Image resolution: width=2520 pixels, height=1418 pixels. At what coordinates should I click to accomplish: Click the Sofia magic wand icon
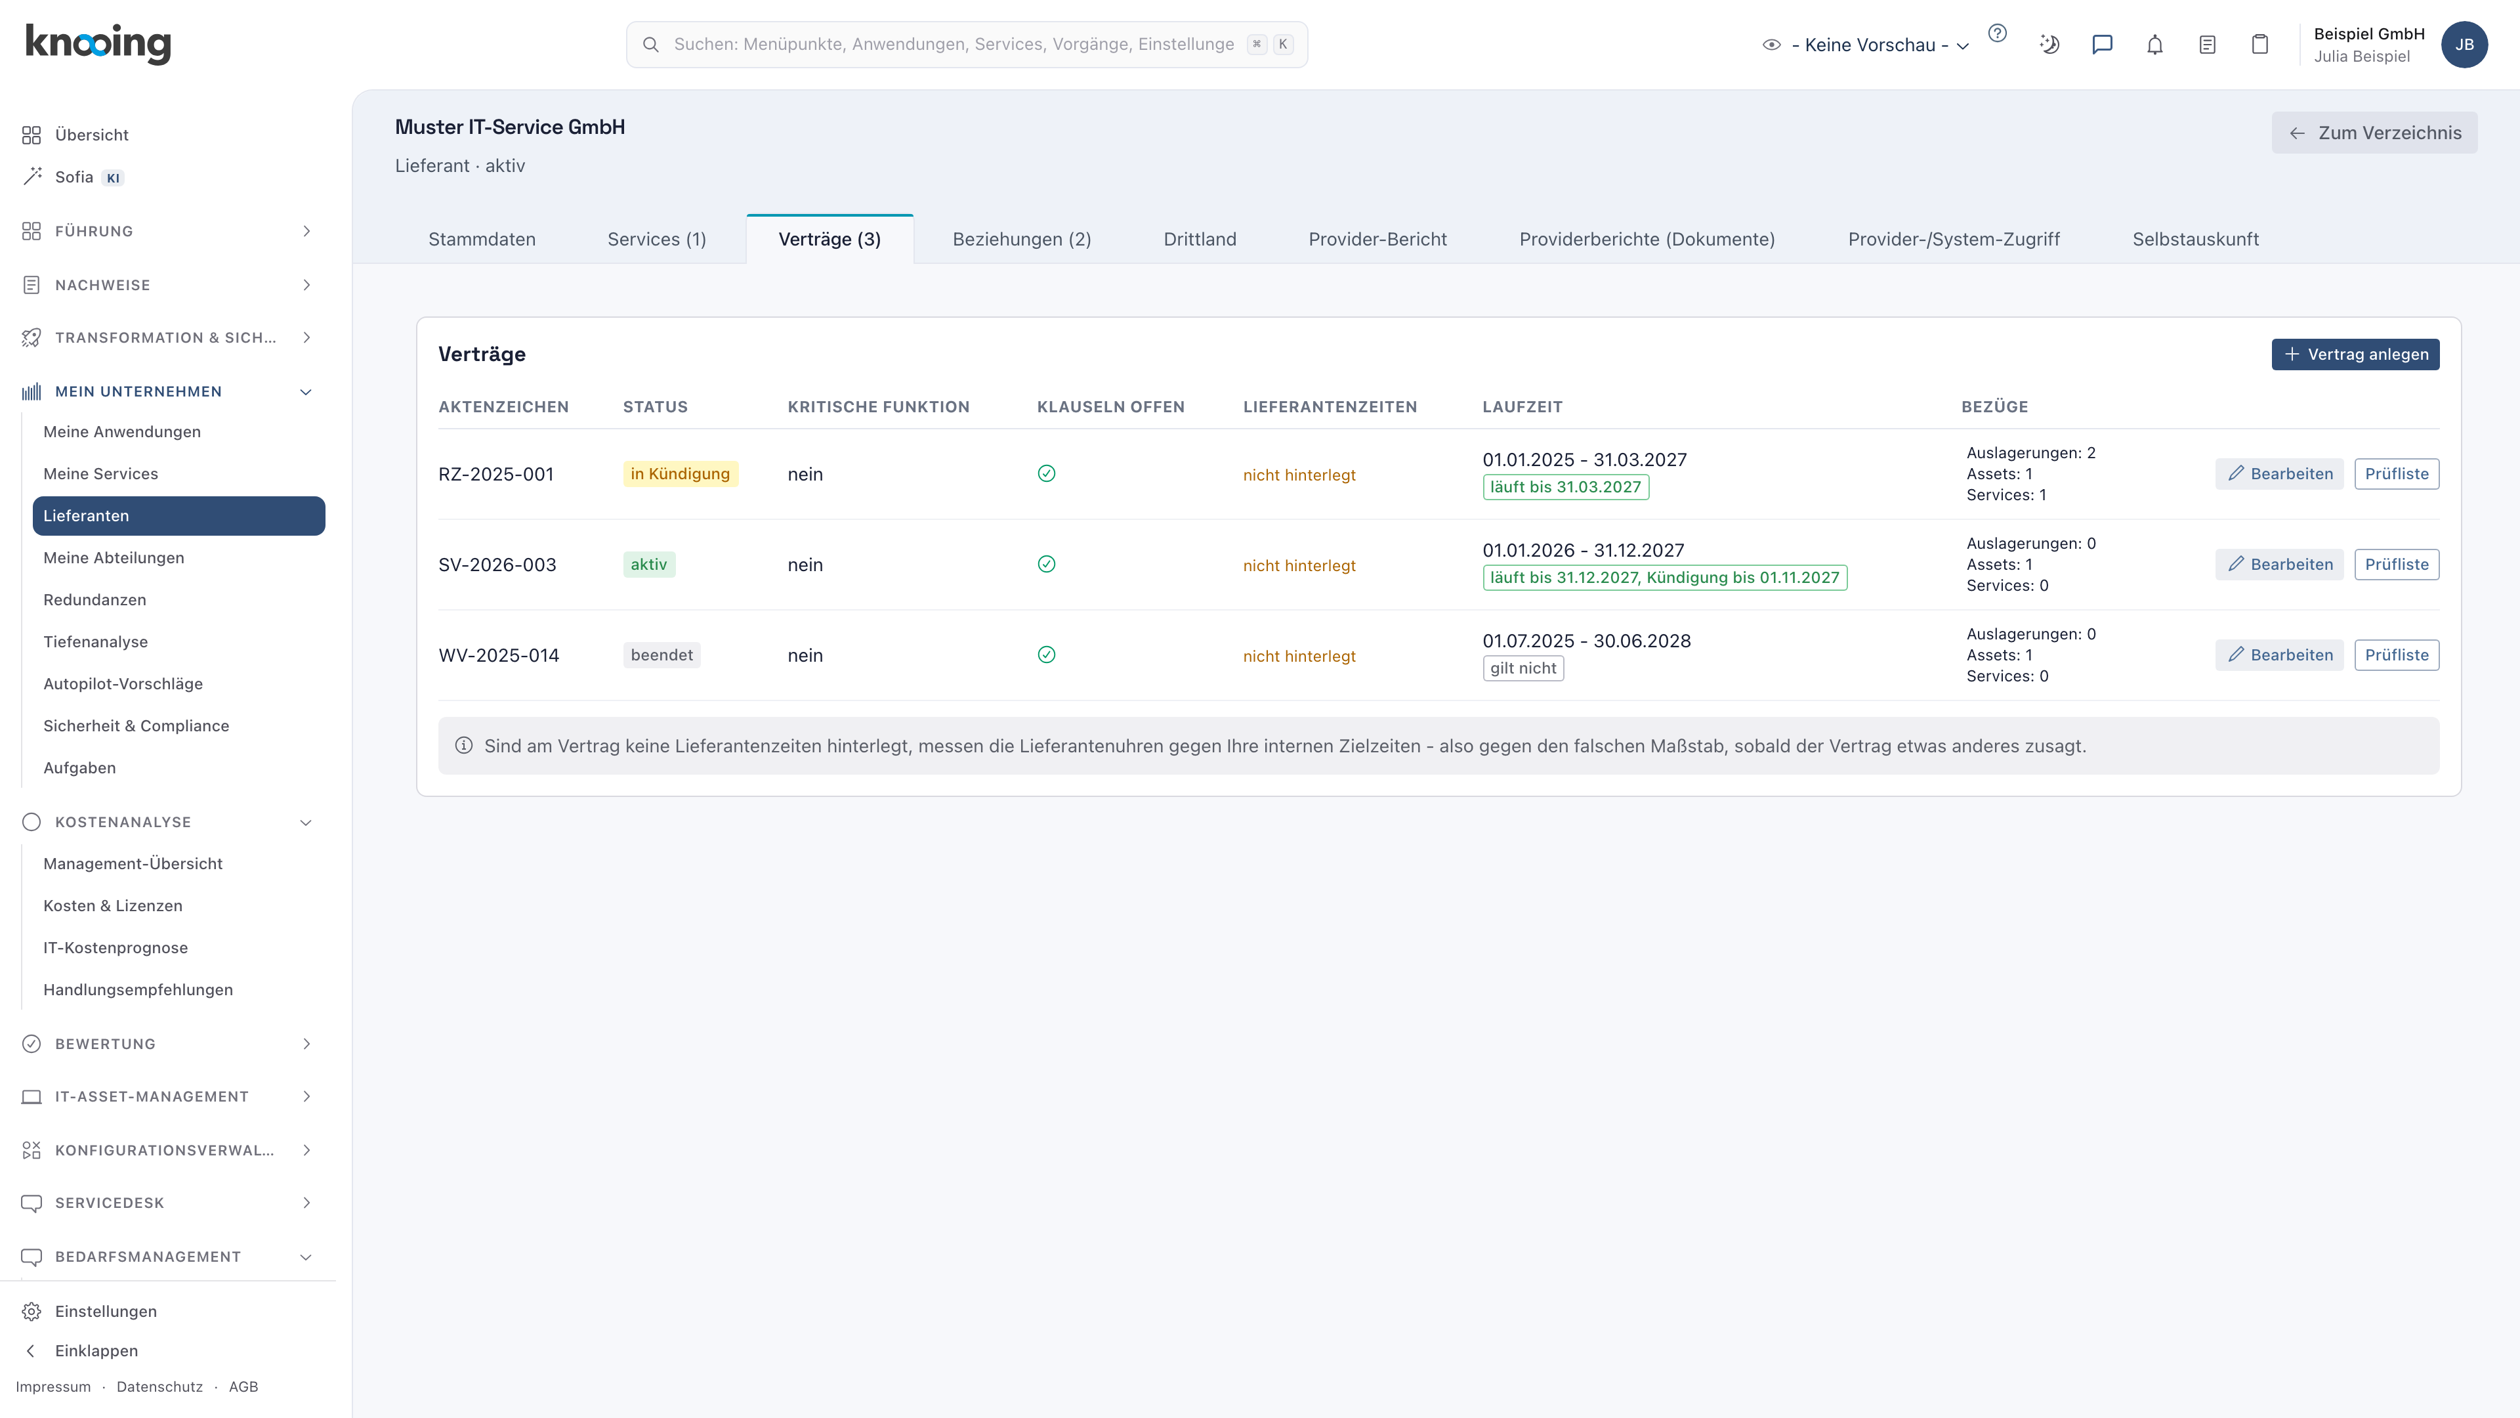click(x=31, y=176)
